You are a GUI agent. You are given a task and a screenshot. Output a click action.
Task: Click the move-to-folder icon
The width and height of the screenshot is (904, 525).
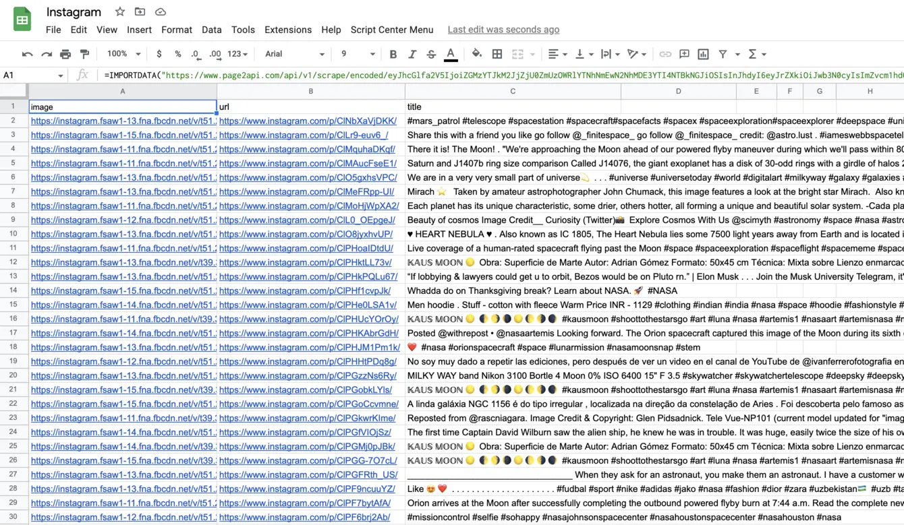tap(140, 12)
